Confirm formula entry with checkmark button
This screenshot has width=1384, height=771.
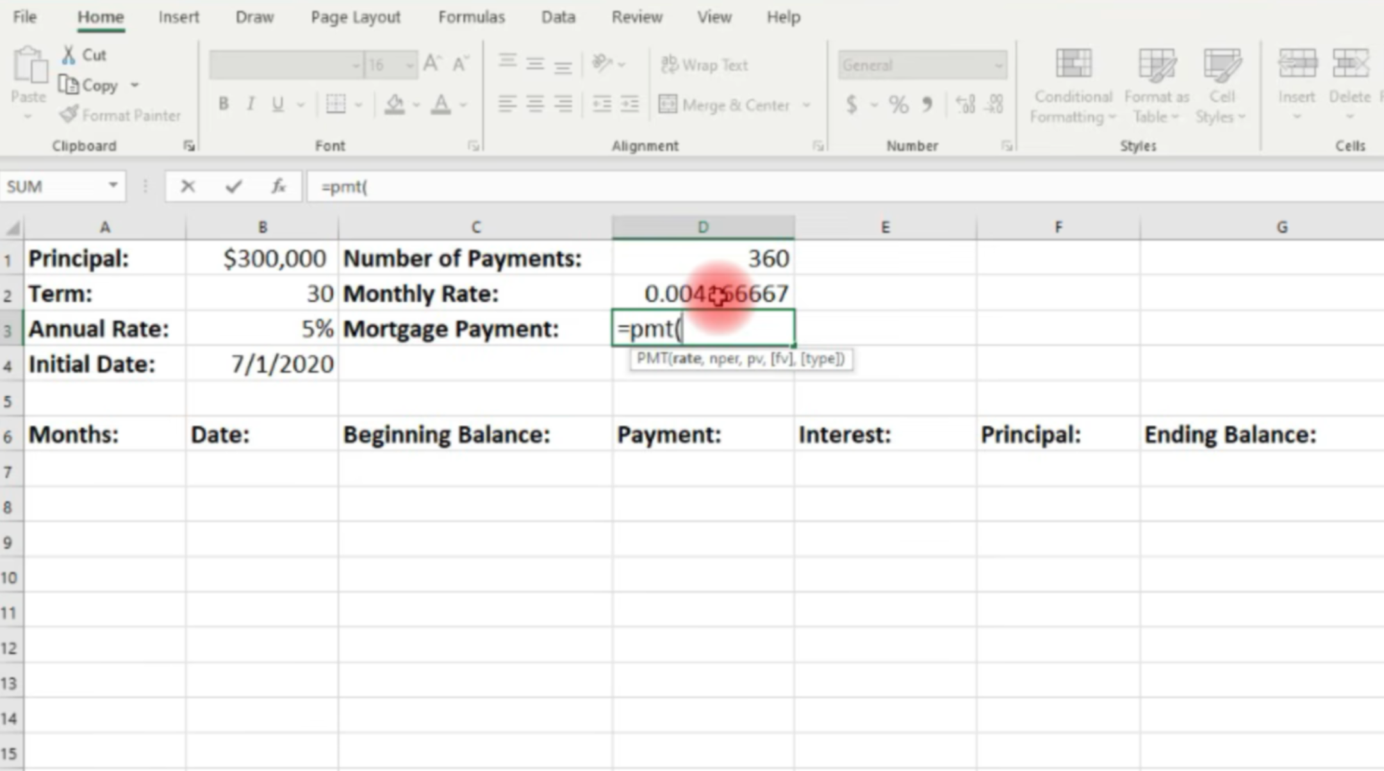(234, 186)
